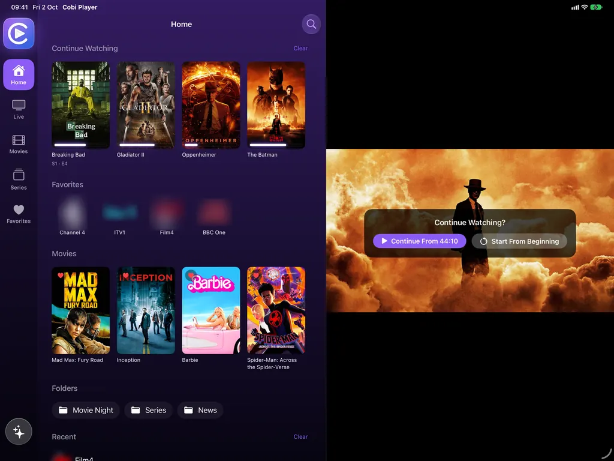Open the Movie Night folder
Viewport: 614px width, 461px height.
pos(85,410)
